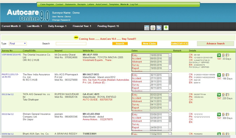This screenshot has height=138, width=236.
Task: Click edit note icon for VSP/6648/2016-RI row
Action: pyautogui.click(x=223, y=55)
